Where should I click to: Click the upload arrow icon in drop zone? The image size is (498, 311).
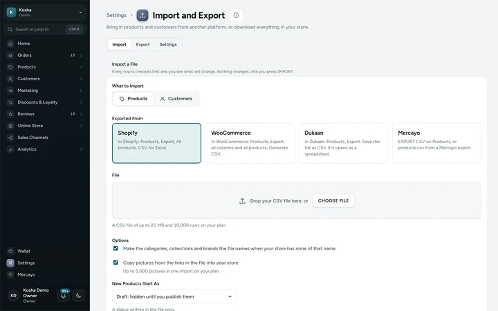(242, 201)
